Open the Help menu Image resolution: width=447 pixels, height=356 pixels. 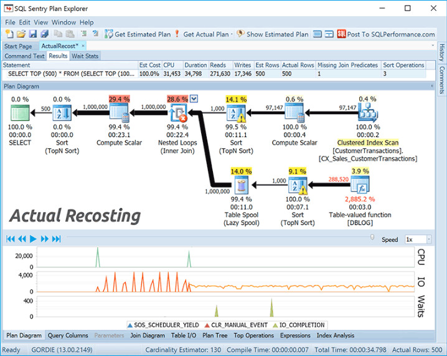(87, 22)
